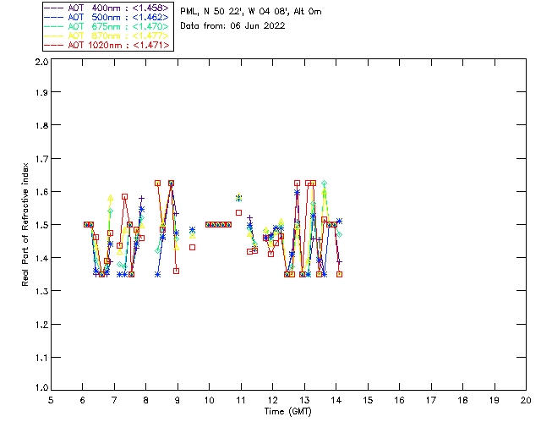This screenshot has width=541, height=433.
Task: Click the 'Data from: 06 Jun 2022' text
Action: [232, 26]
